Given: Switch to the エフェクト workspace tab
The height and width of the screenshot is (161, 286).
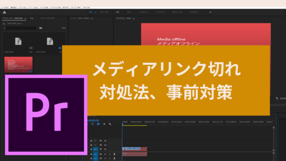Looking at the screenshot, I should click(x=144, y=12).
